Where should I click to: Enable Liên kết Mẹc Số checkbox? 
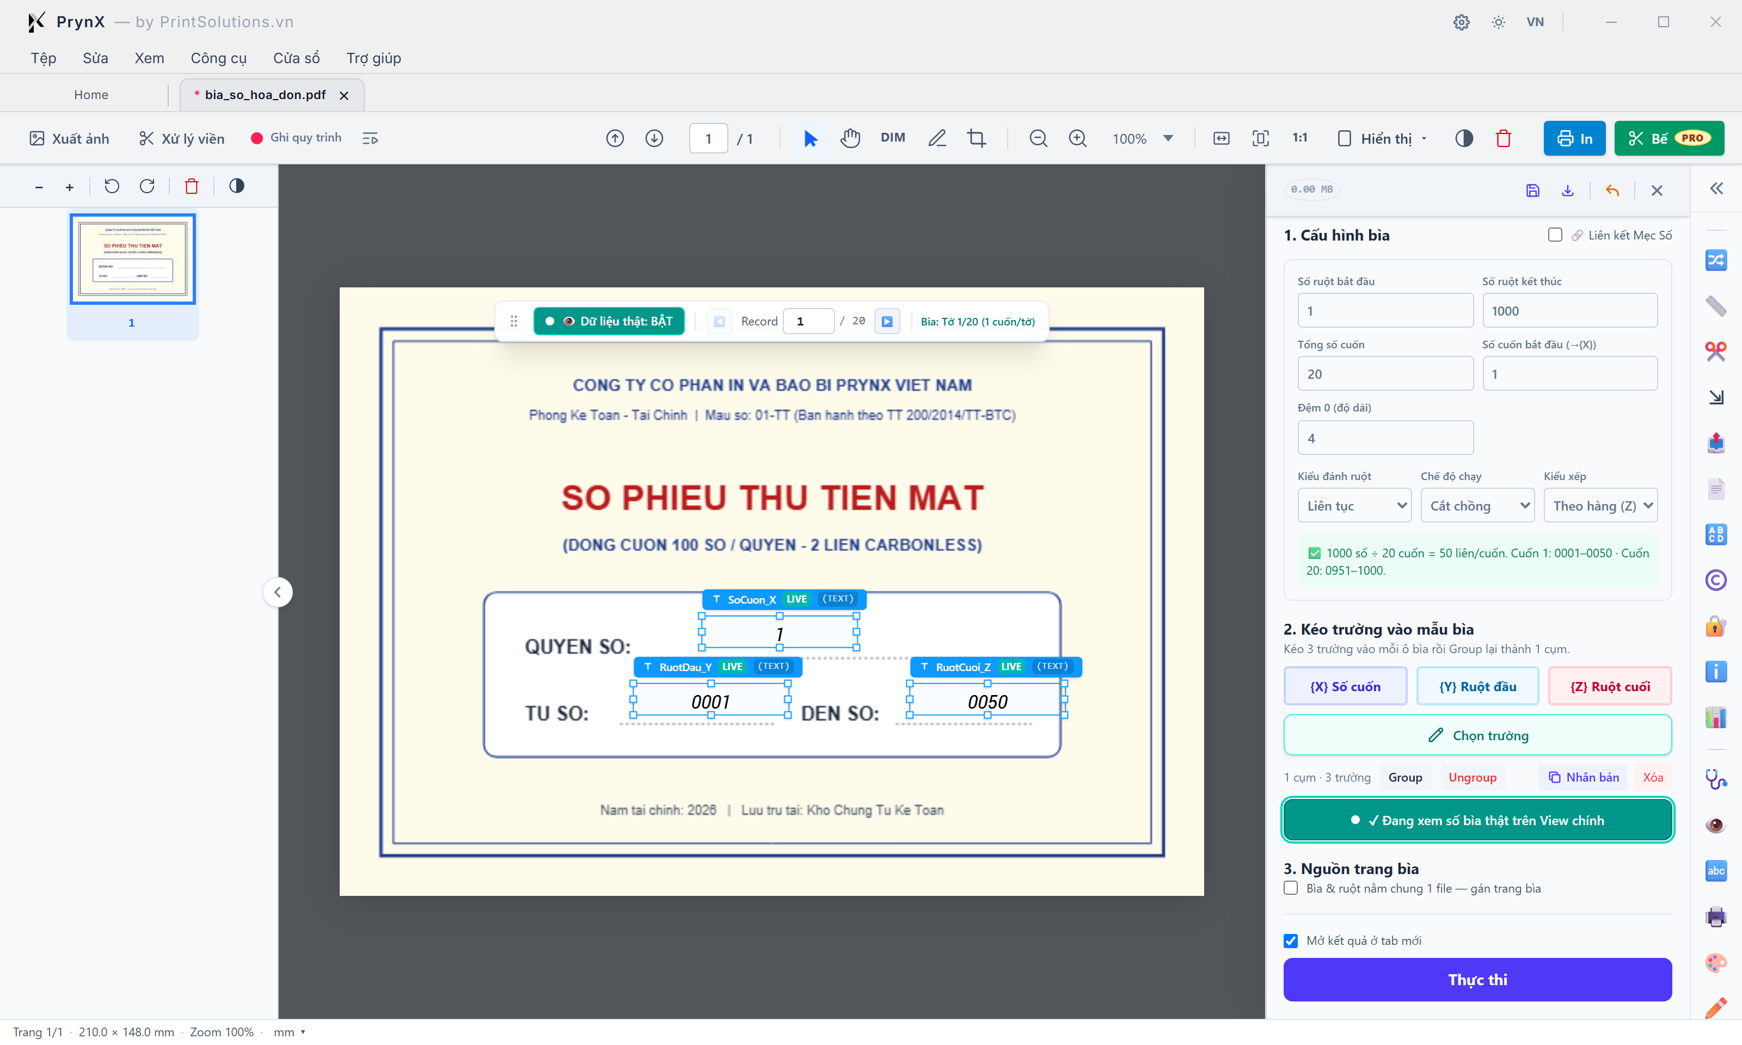click(1555, 235)
